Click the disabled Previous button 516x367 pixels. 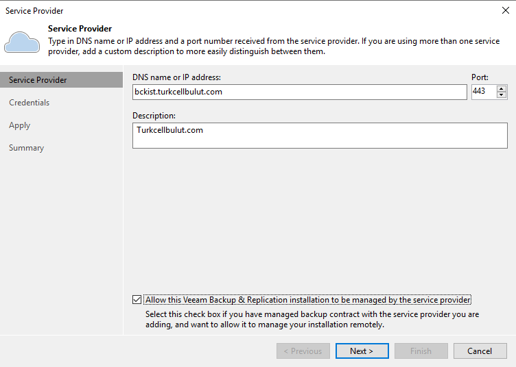pos(303,351)
